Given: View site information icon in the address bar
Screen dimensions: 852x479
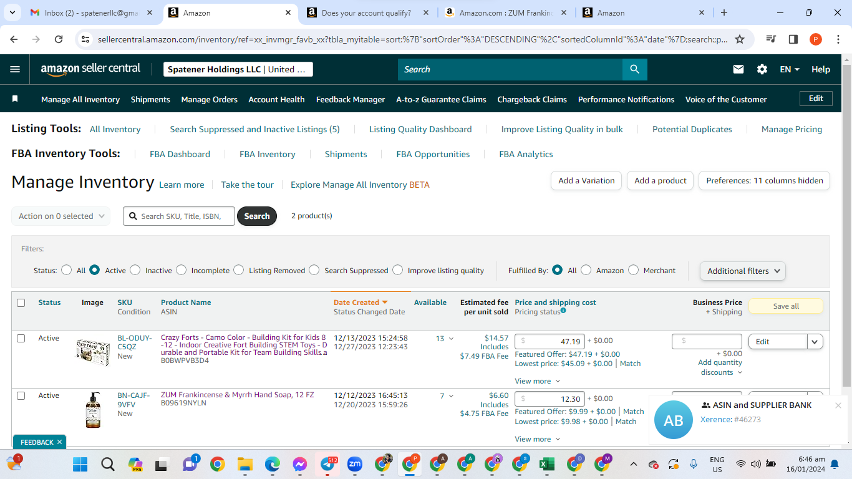Looking at the screenshot, I should click(86, 39).
